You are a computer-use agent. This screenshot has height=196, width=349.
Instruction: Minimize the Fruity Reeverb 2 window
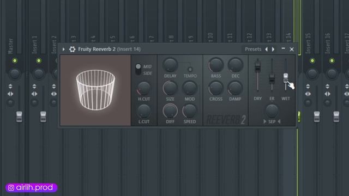click(283, 48)
